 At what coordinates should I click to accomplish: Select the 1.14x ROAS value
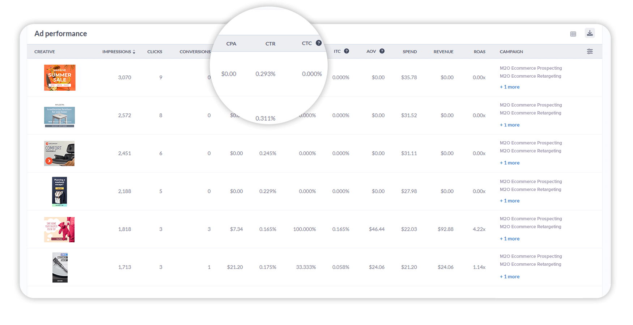point(479,267)
